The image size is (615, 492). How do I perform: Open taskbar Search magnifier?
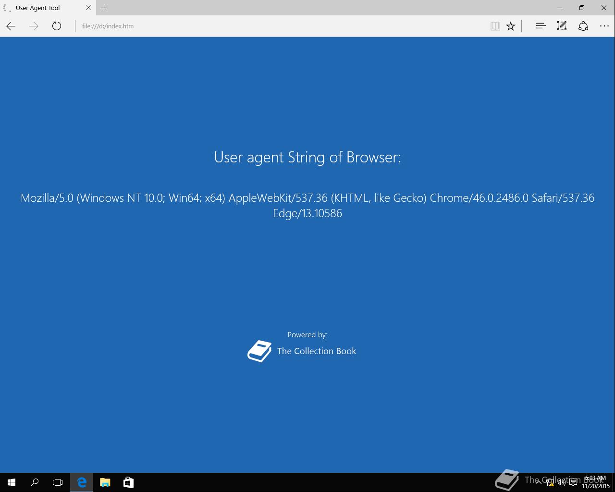click(35, 482)
